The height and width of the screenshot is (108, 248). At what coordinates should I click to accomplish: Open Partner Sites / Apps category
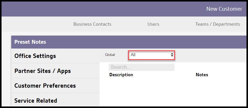click(43, 71)
